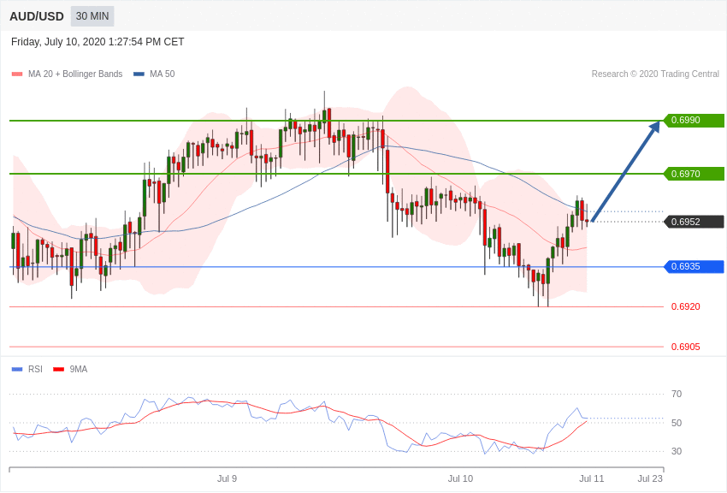
Task: Click the blue RSI legend swatch
Action: pyautogui.click(x=17, y=369)
